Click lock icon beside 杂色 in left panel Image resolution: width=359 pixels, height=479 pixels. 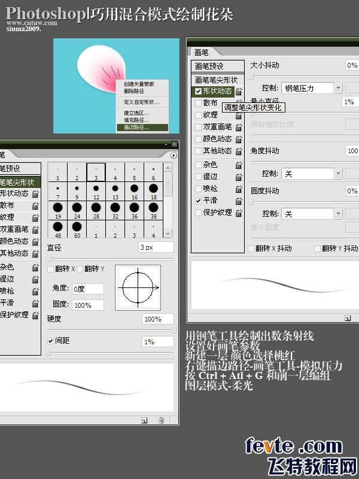[35, 268]
